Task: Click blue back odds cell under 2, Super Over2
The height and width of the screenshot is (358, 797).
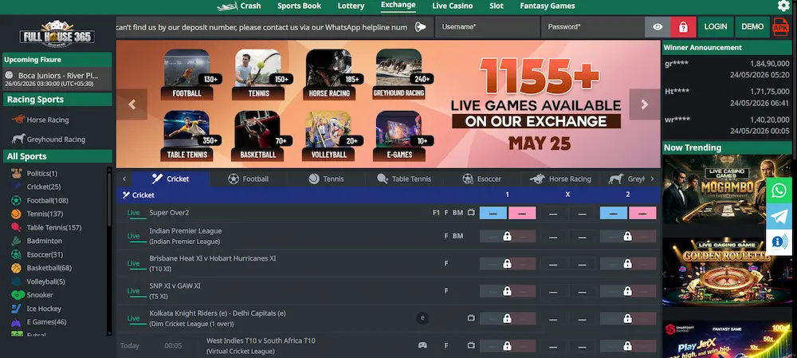Action: (x=614, y=213)
